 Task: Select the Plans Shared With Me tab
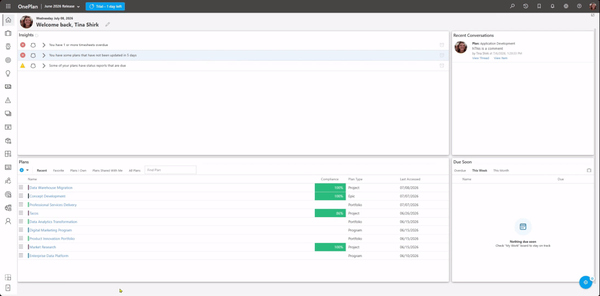pyautogui.click(x=107, y=170)
